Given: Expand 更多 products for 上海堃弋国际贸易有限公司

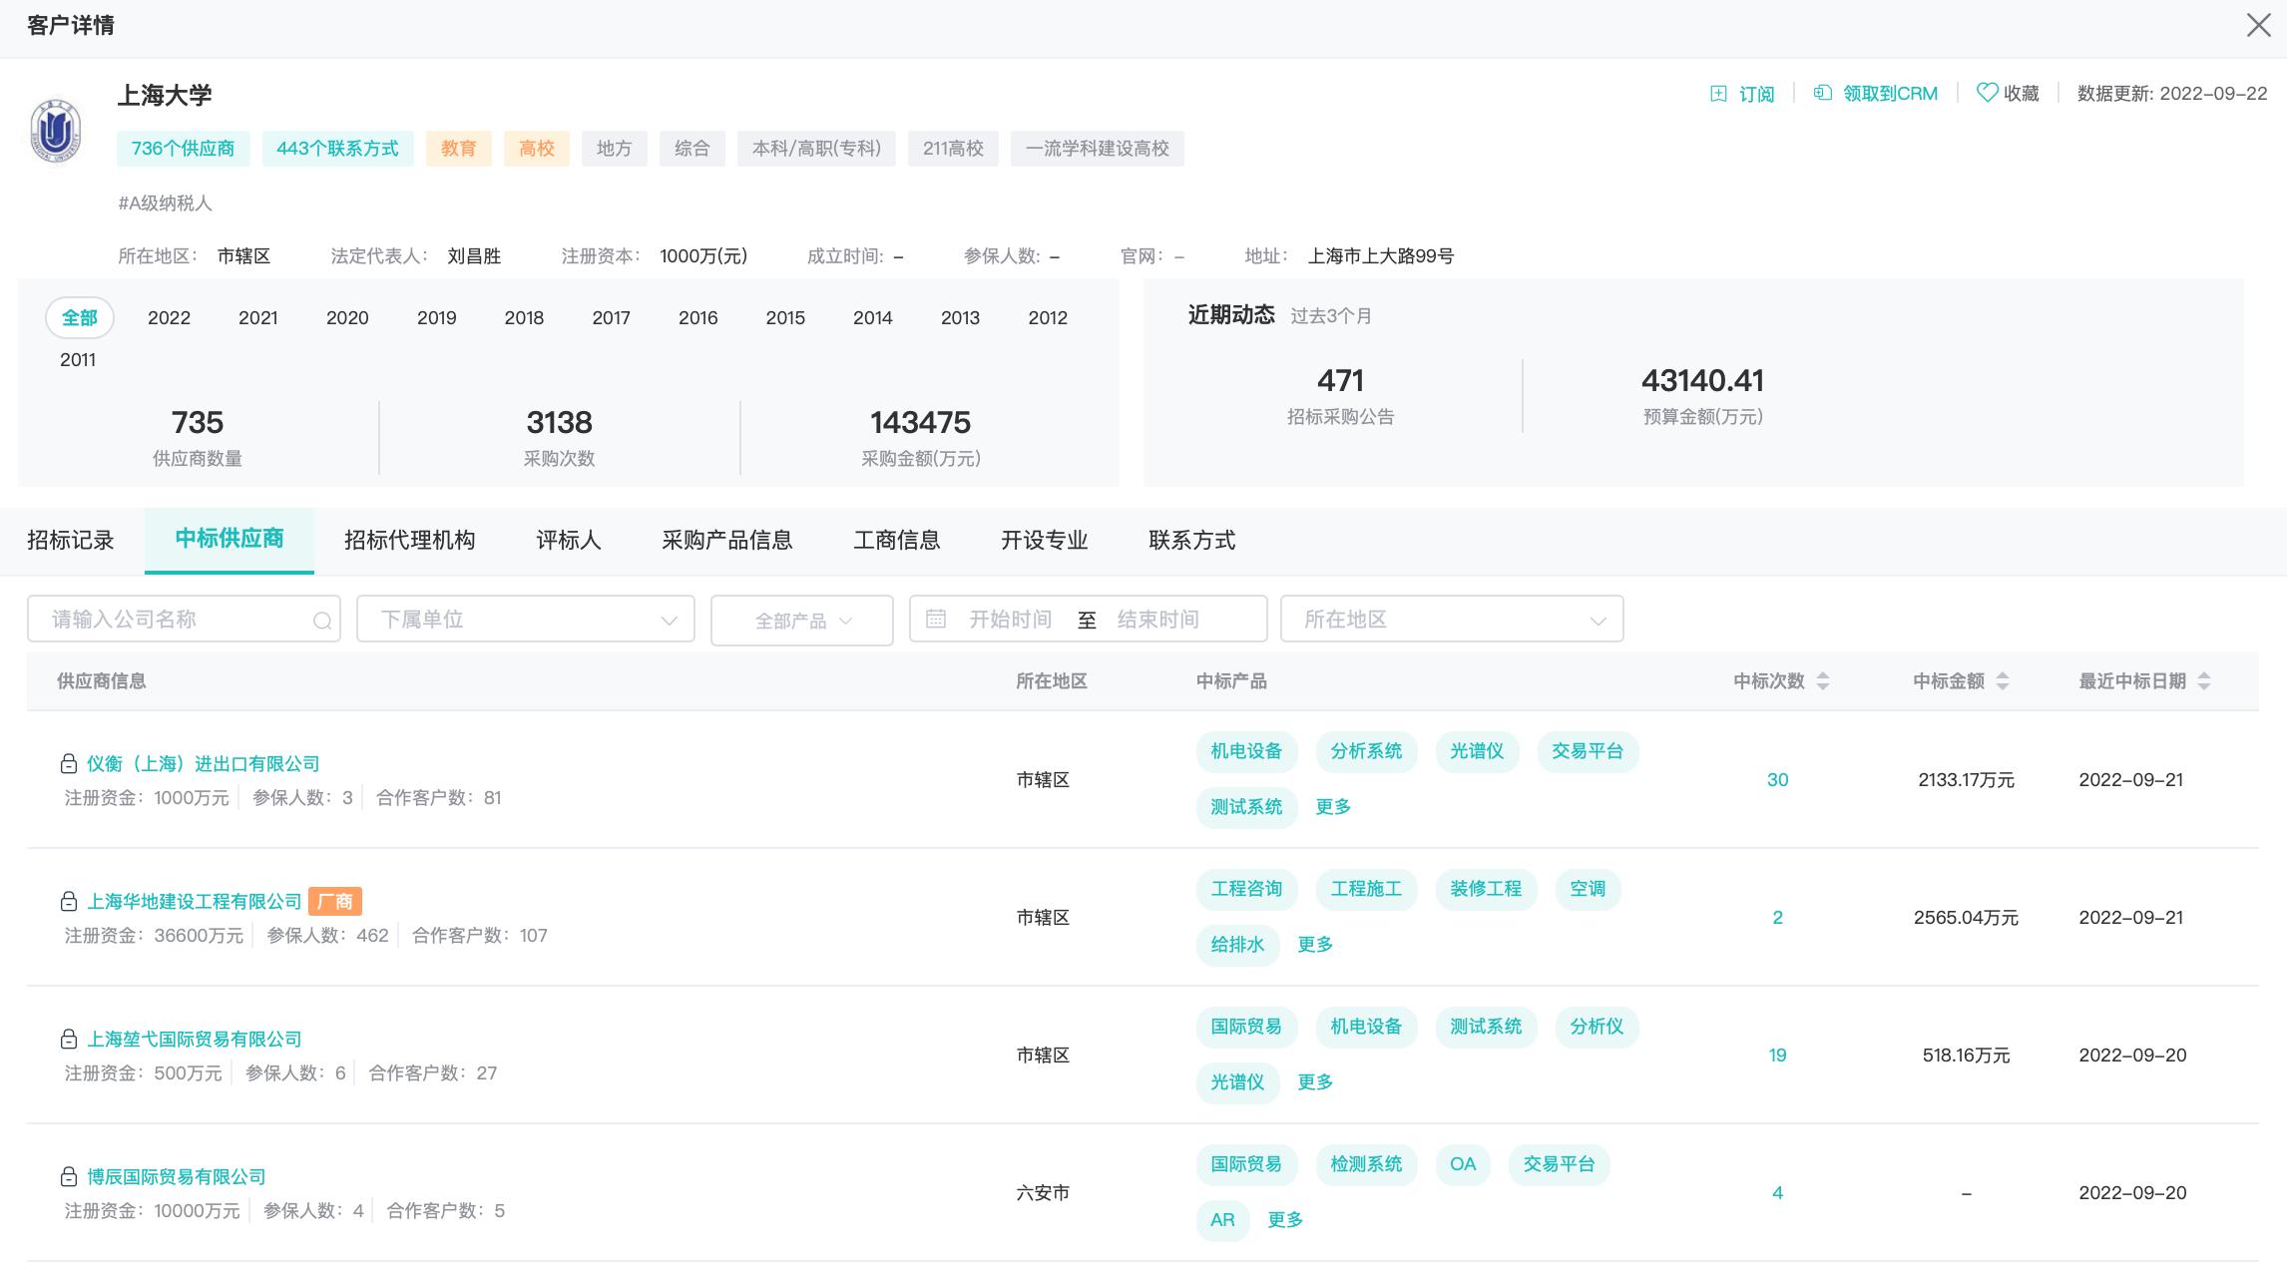Looking at the screenshot, I should pos(1315,1082).
